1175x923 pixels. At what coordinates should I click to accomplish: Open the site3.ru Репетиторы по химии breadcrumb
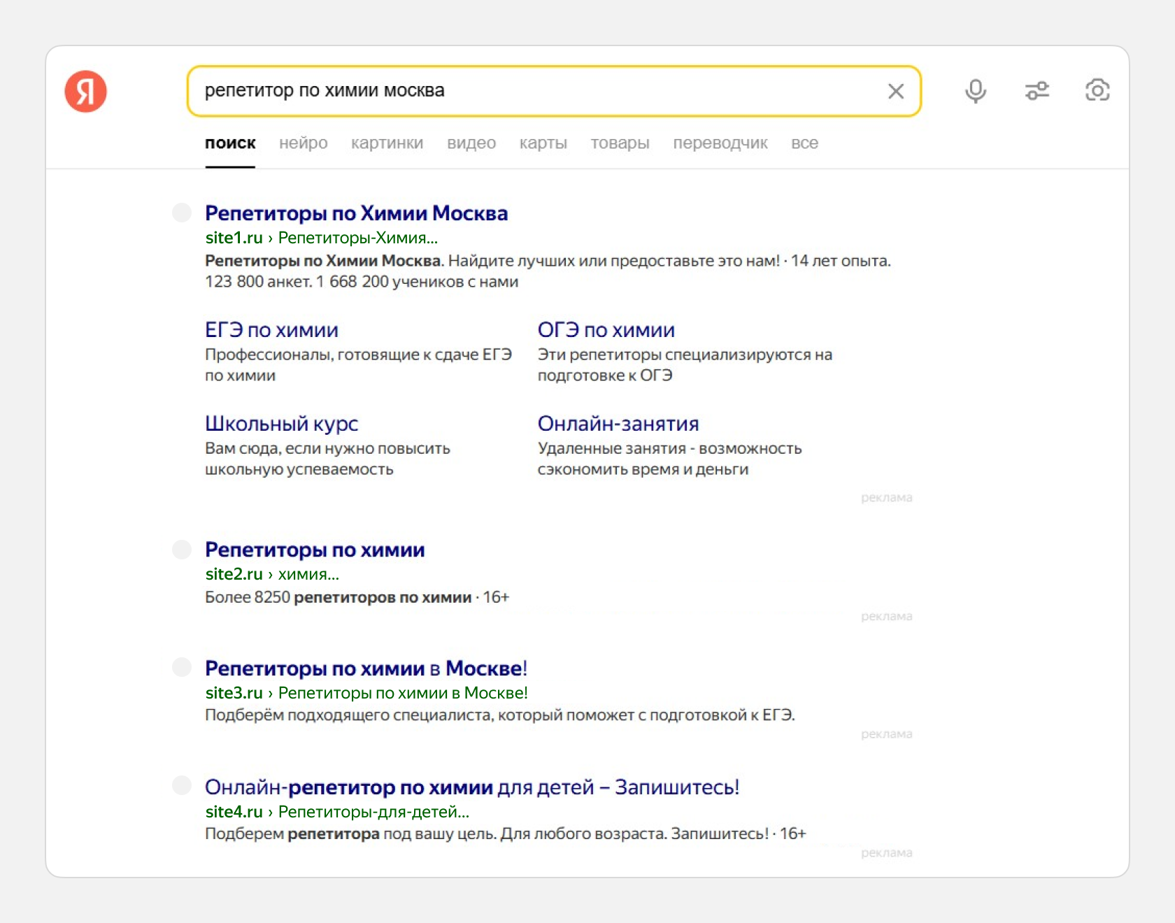[403, 693]
